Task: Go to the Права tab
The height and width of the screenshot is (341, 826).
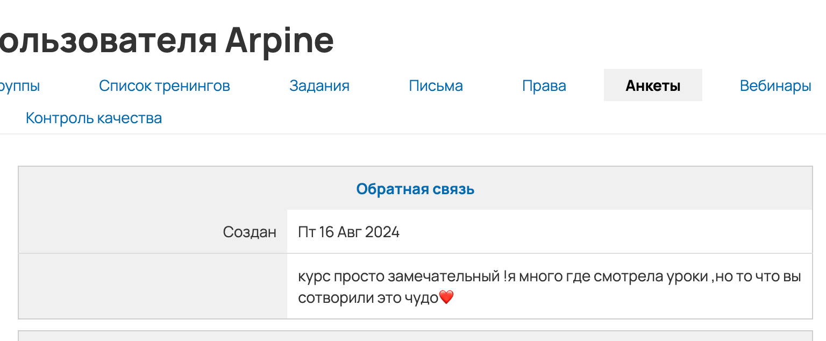Action: pos(544,86)
